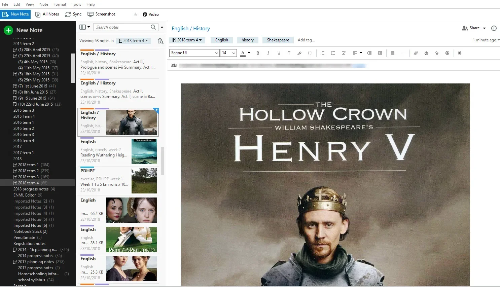Screen dimensions: 500x287
Task: Click the align text icon
Action: (x=354, y=53)
